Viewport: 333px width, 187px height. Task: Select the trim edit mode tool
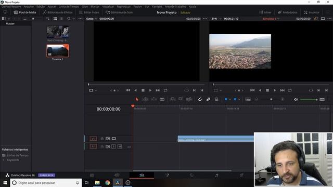[x=145, y=99]
